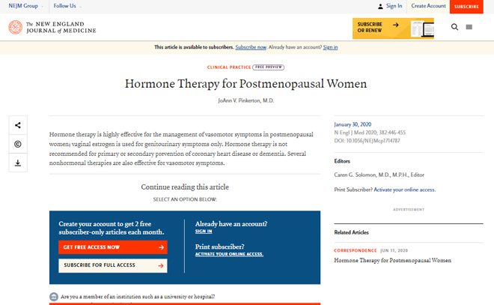Click the NEJM logo emblem

pyautogui.click(x=16, y=27)
